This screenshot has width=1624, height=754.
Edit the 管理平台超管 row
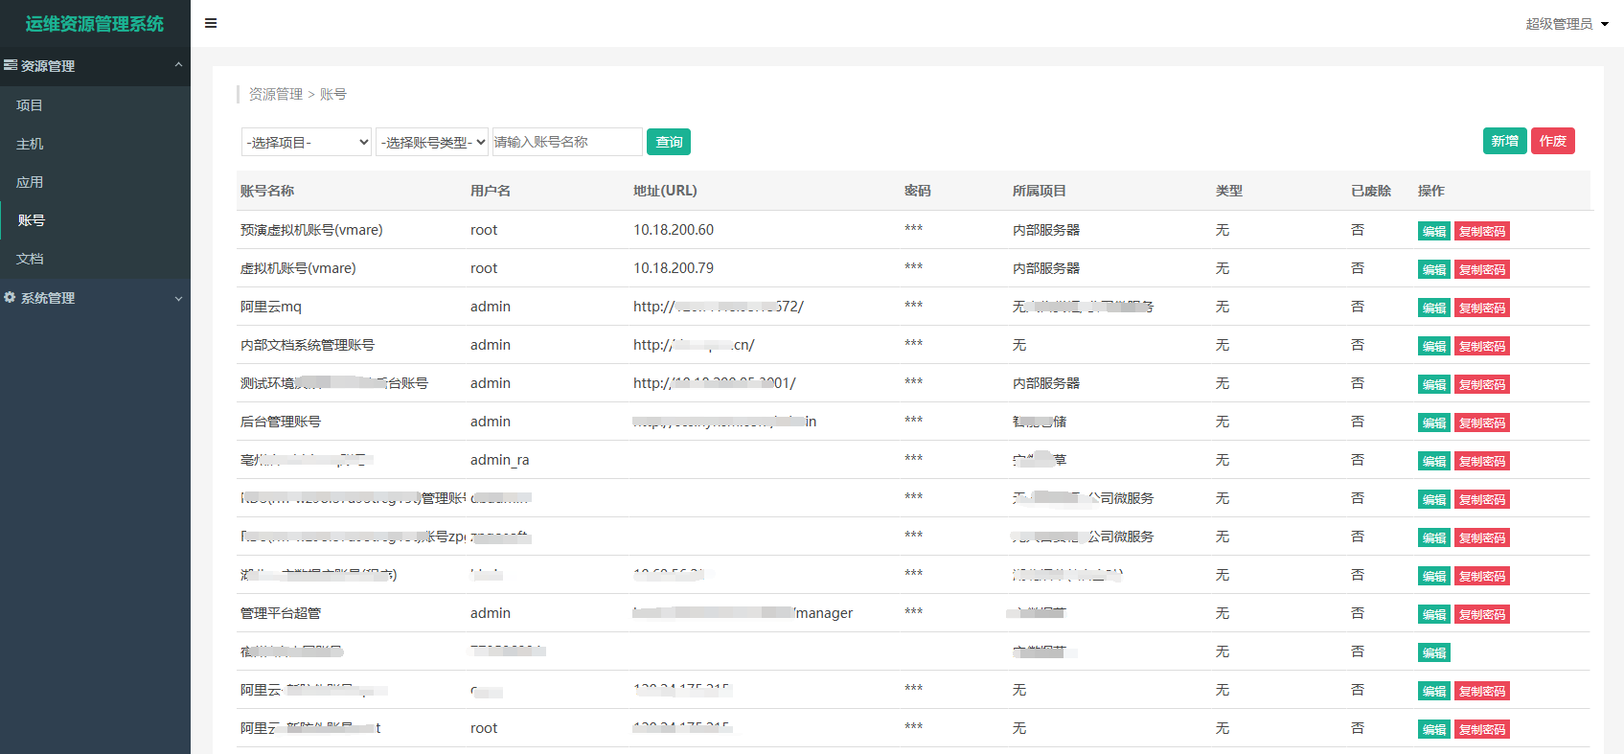(x=1433, y=614)
